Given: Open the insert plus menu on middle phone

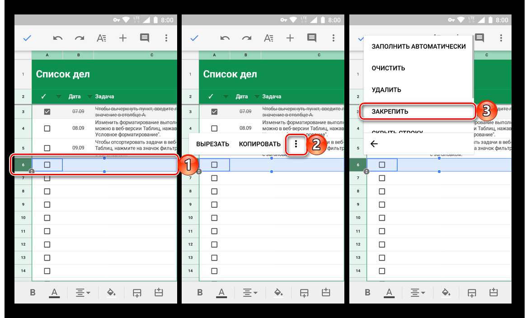Looking at the screenshot, I should pos(290,38).
